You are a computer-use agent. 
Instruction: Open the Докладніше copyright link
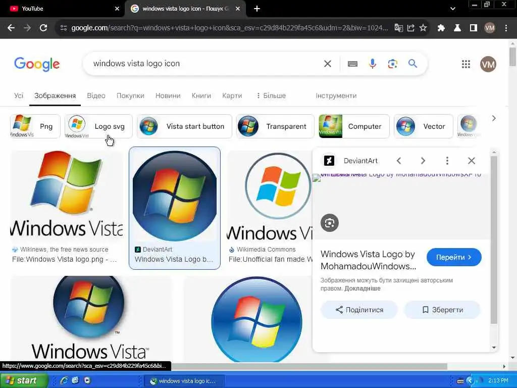pos(363,288)
